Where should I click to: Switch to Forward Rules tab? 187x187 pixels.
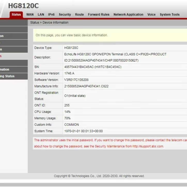tap(99, 15)
